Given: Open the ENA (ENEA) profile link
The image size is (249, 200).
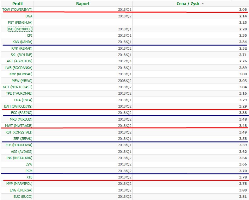Looking at the screenshot, I should [x=23, y=100].
